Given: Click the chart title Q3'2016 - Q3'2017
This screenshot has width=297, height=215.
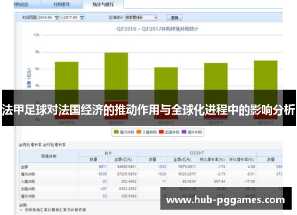Looking at the screenshot, I should click(x=157, y=29).
